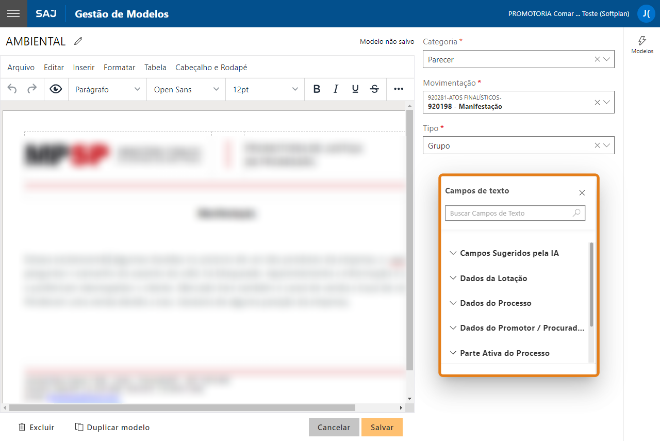Viewport: 660px width, 441px height.
Task: Click the Salvar button
Action: (382, 427)
